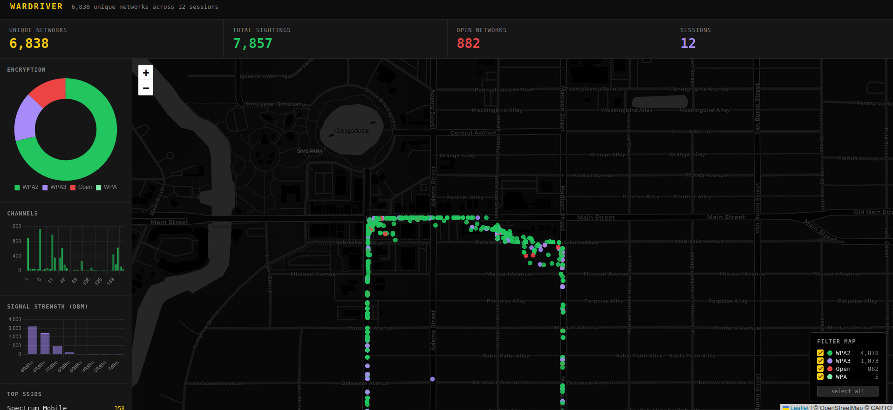Toggle the WPA2 filter checkbox
The image size is (893, 410).
(820, 353)
